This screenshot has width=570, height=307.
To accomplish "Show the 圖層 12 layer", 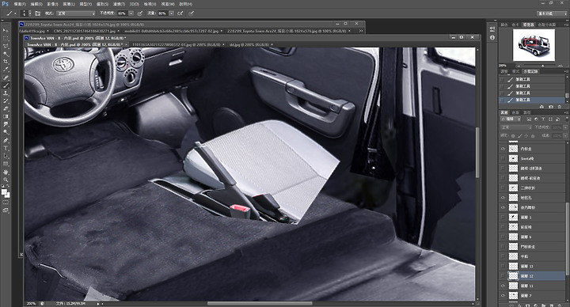I will click(x=503, y=276).
